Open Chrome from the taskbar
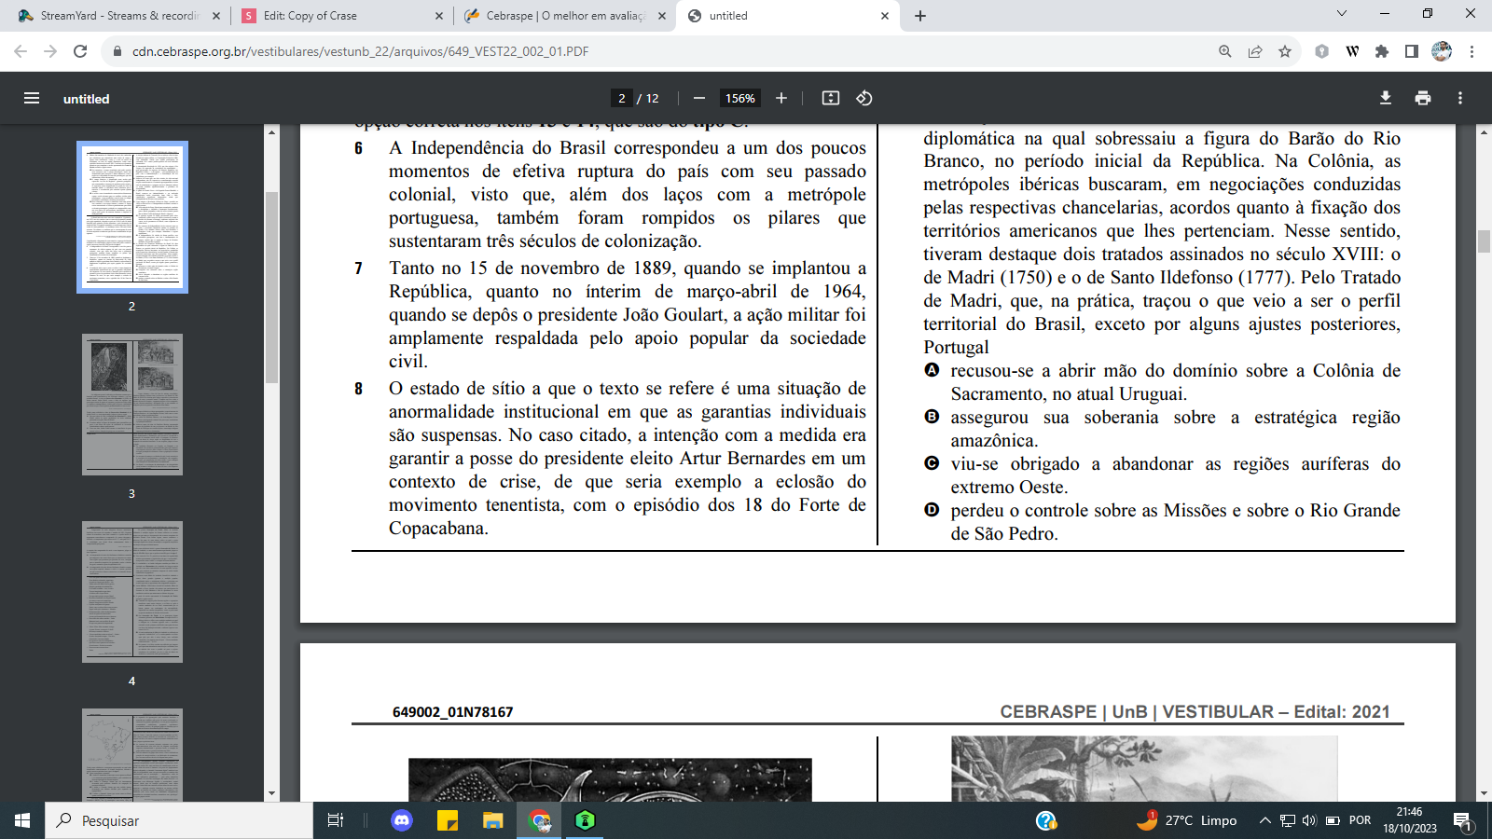This screenshot has height=839, width=1492. pyautogui.click(x=539, y=820)
